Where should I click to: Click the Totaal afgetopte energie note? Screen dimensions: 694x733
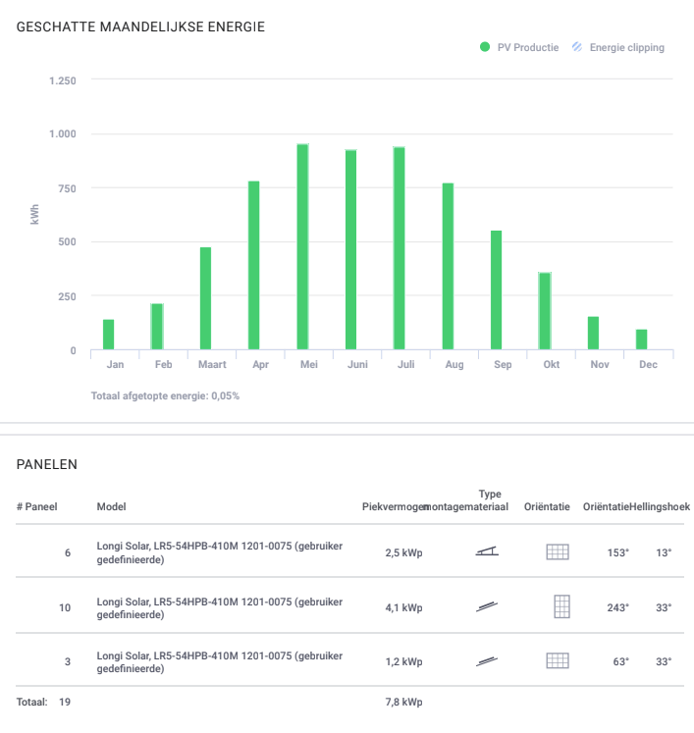[x=165, y=396]
